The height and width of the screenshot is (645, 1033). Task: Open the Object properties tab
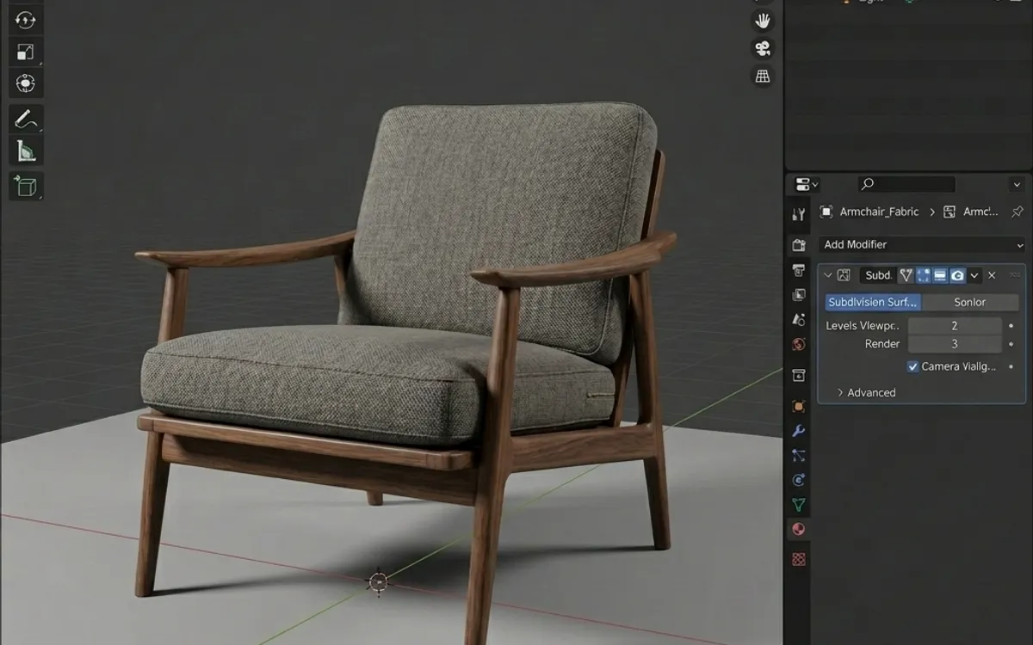pos(799,406)
